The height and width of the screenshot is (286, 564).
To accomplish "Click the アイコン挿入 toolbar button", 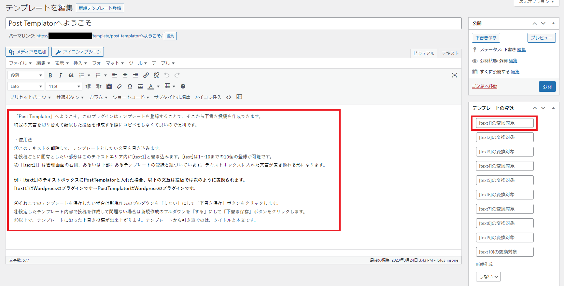I will (208, 97).
